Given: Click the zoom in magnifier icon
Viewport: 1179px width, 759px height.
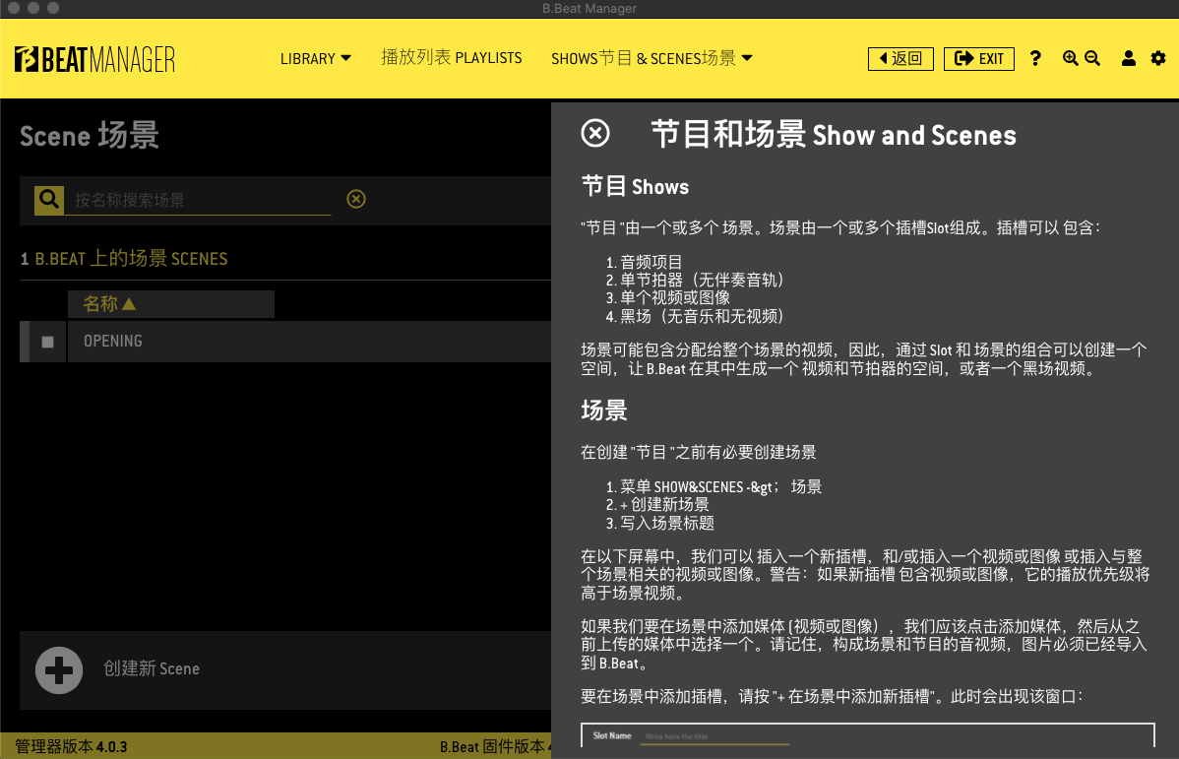Looking at the screenshot, I should coord(1070,59).
